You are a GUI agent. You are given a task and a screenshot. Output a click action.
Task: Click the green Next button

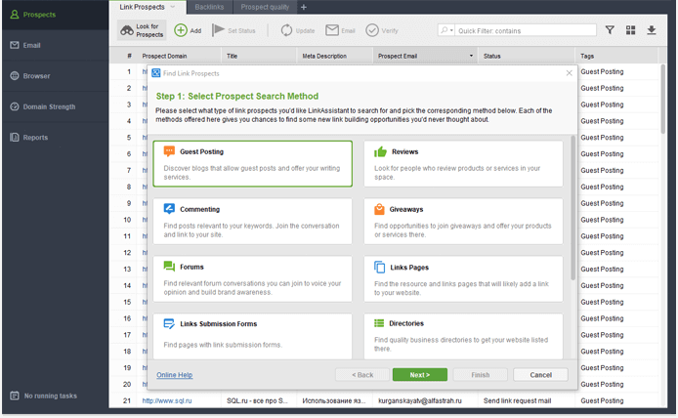tap(420, 375)
